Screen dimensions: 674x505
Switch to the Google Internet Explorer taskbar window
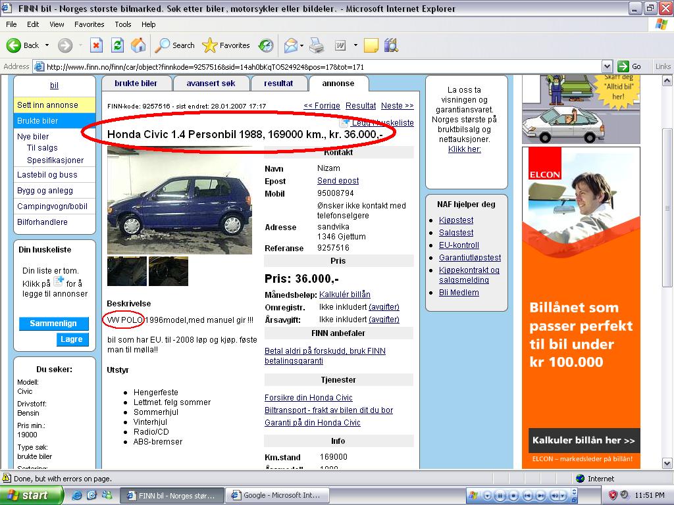[x=278, y=495]
